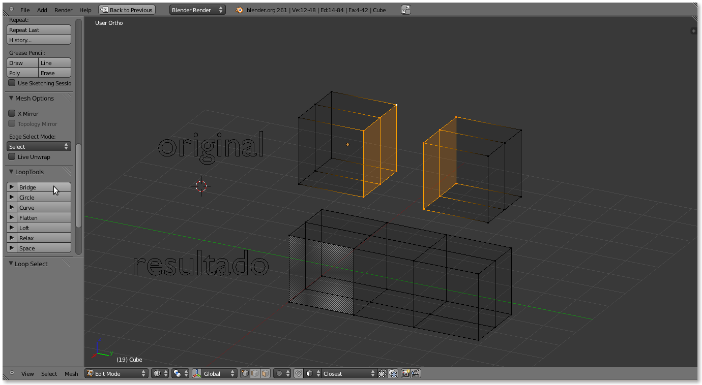The width and height of the screenshot is (702, 385).
Task: Open the Blender Render engine dropdown
Action: point(197,10)
